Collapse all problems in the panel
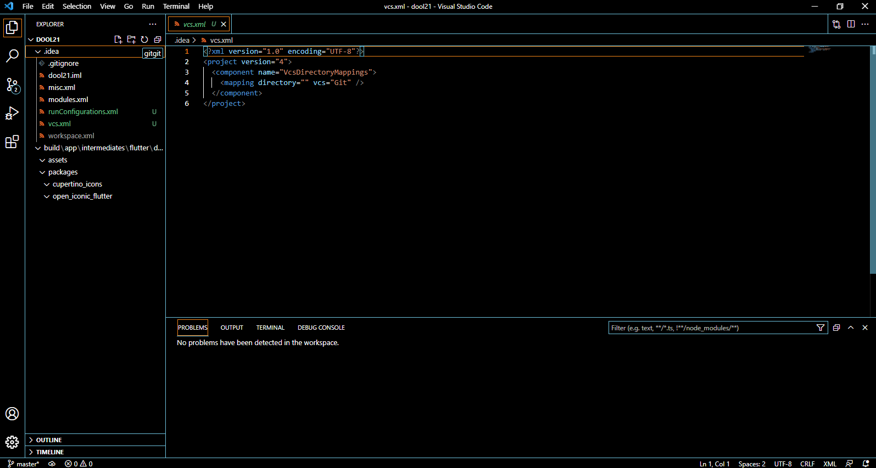The height and width of the screenshot is (468, 876). coord(836,328)
